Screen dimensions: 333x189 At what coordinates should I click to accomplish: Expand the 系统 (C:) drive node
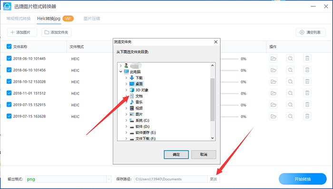click(x=126, y=120)
